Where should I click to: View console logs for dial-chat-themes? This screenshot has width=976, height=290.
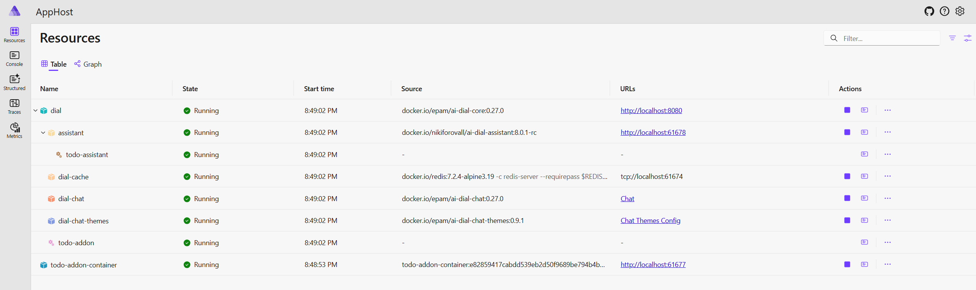point(864,220)
